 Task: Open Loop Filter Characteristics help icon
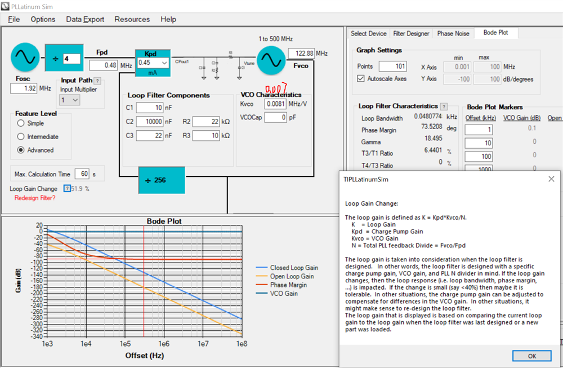coord(444,107)
